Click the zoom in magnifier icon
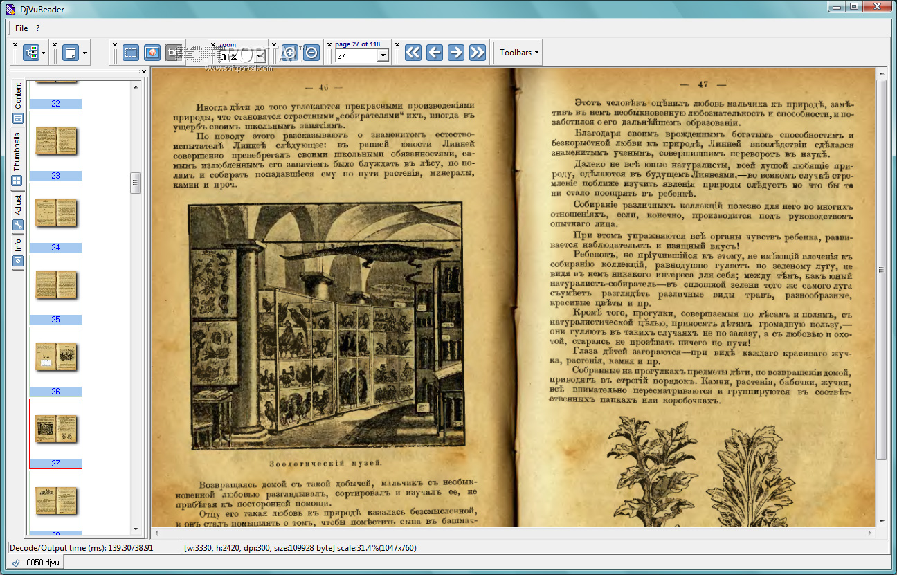The height and width of the screenshot is (575, 897). [x=289, y=53]
